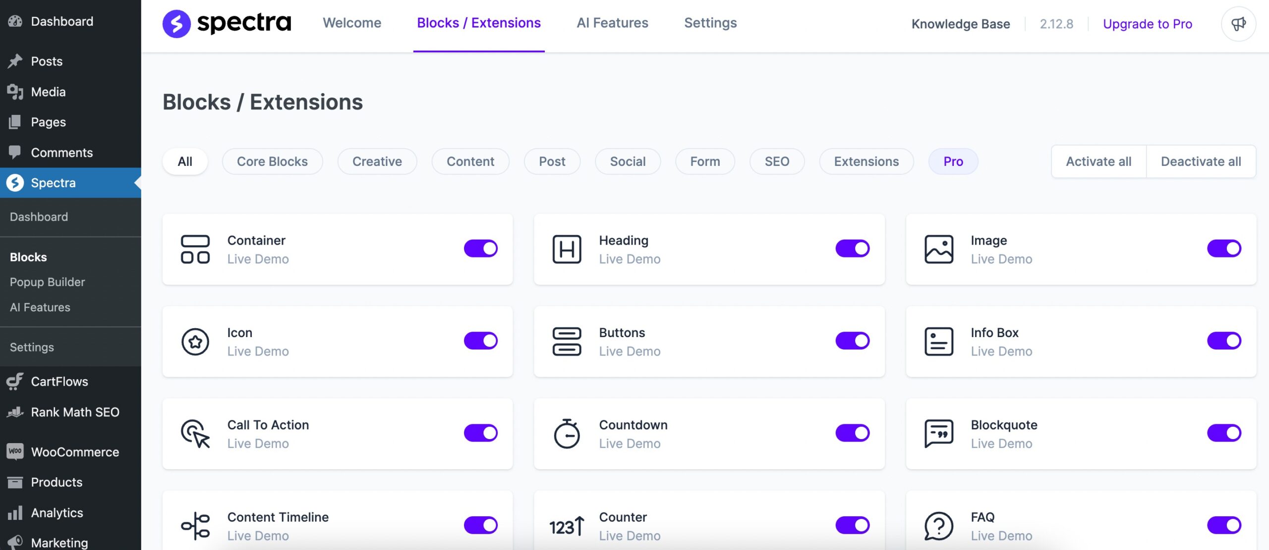Show the Extensions filter

(866, 161)
